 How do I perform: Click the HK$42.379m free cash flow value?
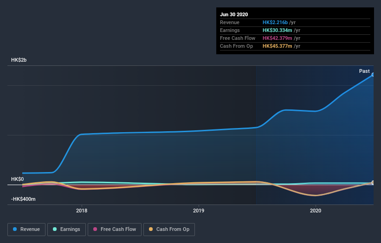point(277,38)
